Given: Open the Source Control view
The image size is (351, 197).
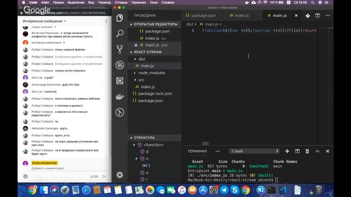Looking at the screenshot, I should tap(120, 49).
